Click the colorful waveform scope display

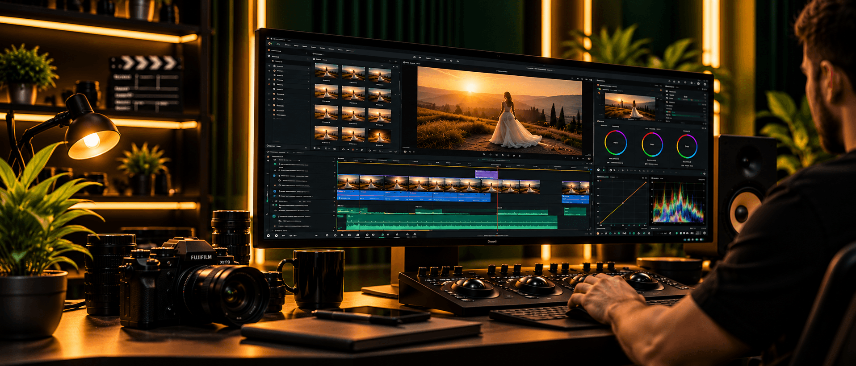pyautogui.click(x=678, y=203)
